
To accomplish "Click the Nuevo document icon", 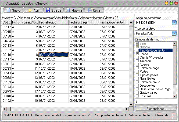I will (9, 10).
